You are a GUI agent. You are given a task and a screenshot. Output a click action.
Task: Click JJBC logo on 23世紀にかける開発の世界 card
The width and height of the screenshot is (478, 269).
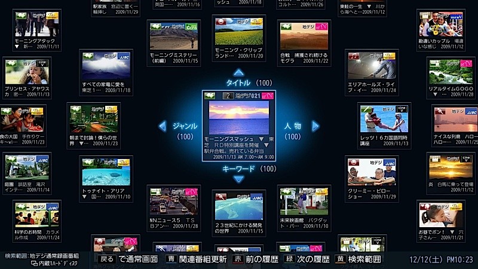257,198
